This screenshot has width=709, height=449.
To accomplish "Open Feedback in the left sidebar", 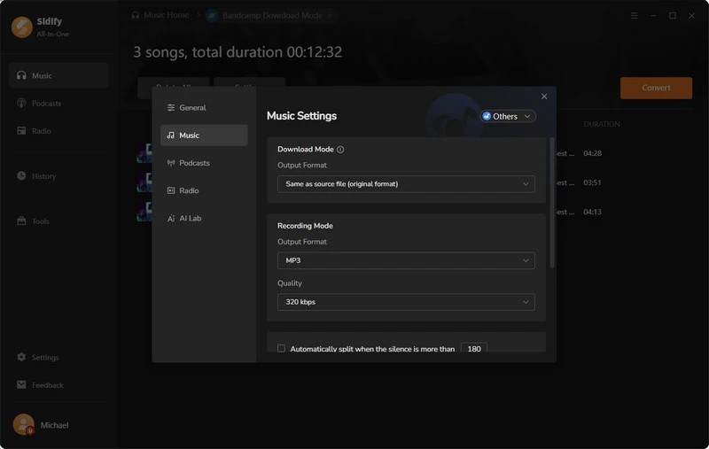I will tap(58, 384).
